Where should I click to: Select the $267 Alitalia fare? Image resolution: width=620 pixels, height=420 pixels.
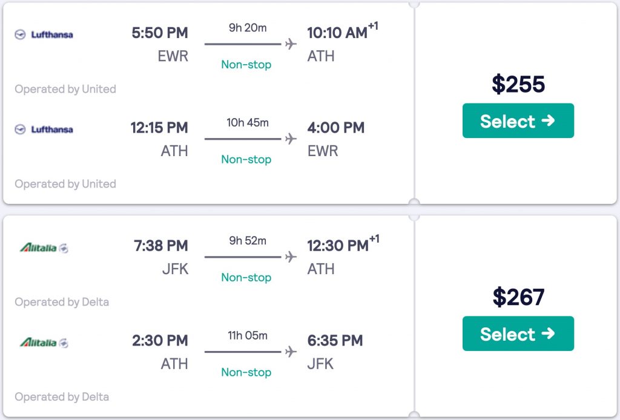[x=518, y=334]
